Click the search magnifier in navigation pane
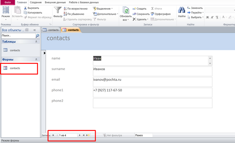This screenshot has width=235, height=143. point(37,36)
